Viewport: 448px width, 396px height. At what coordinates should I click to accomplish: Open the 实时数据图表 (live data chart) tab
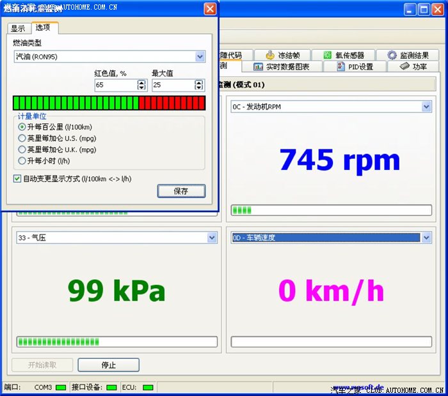tap(282, 66)
